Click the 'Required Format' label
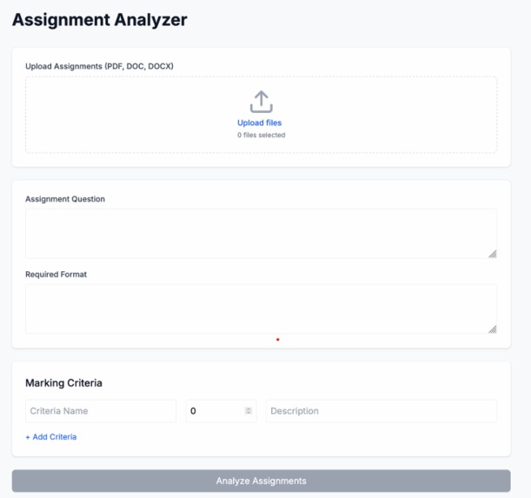531x498 pixels. [56, 275]
